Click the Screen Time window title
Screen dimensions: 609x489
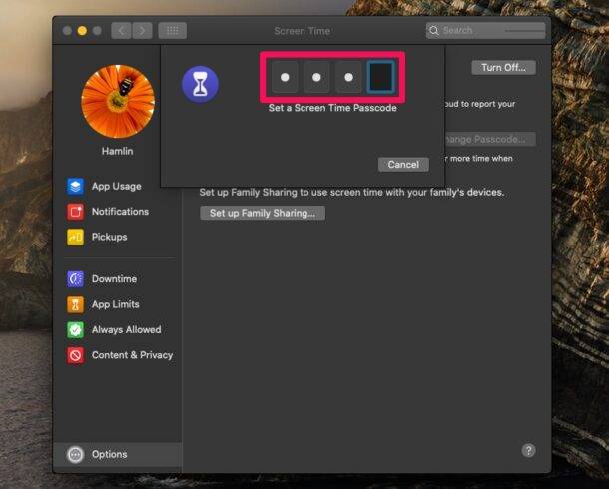(x=302, y=31)
